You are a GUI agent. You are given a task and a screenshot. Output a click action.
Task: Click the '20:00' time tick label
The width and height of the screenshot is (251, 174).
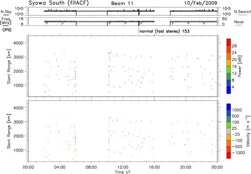point(185,167)
